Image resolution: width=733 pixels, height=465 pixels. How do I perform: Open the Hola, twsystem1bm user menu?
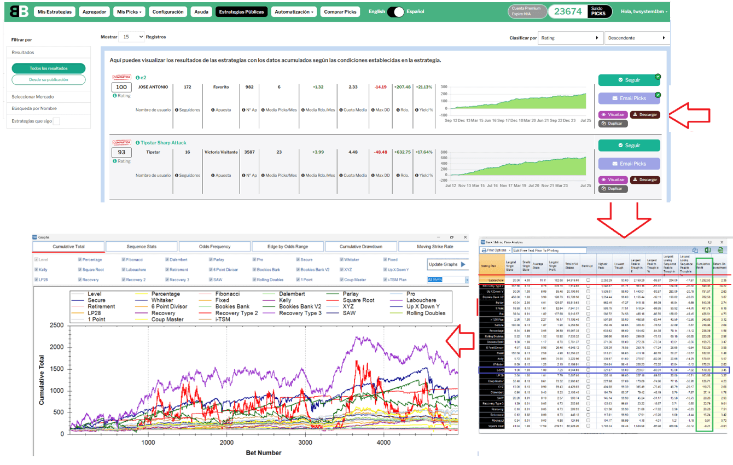644,11
